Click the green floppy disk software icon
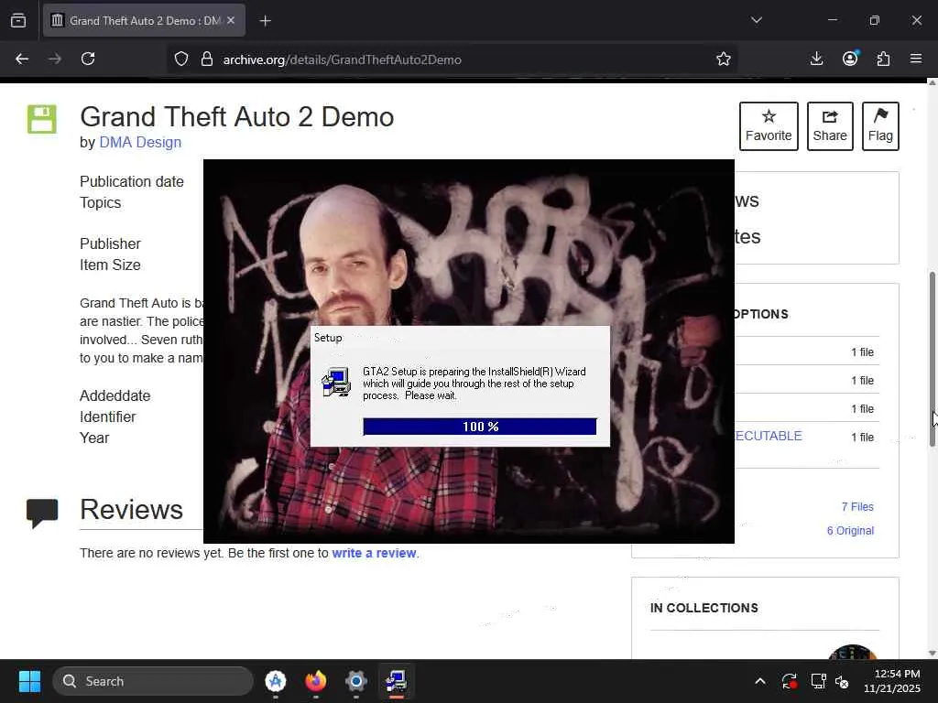The image size is (938, 703). coord(42,119)
